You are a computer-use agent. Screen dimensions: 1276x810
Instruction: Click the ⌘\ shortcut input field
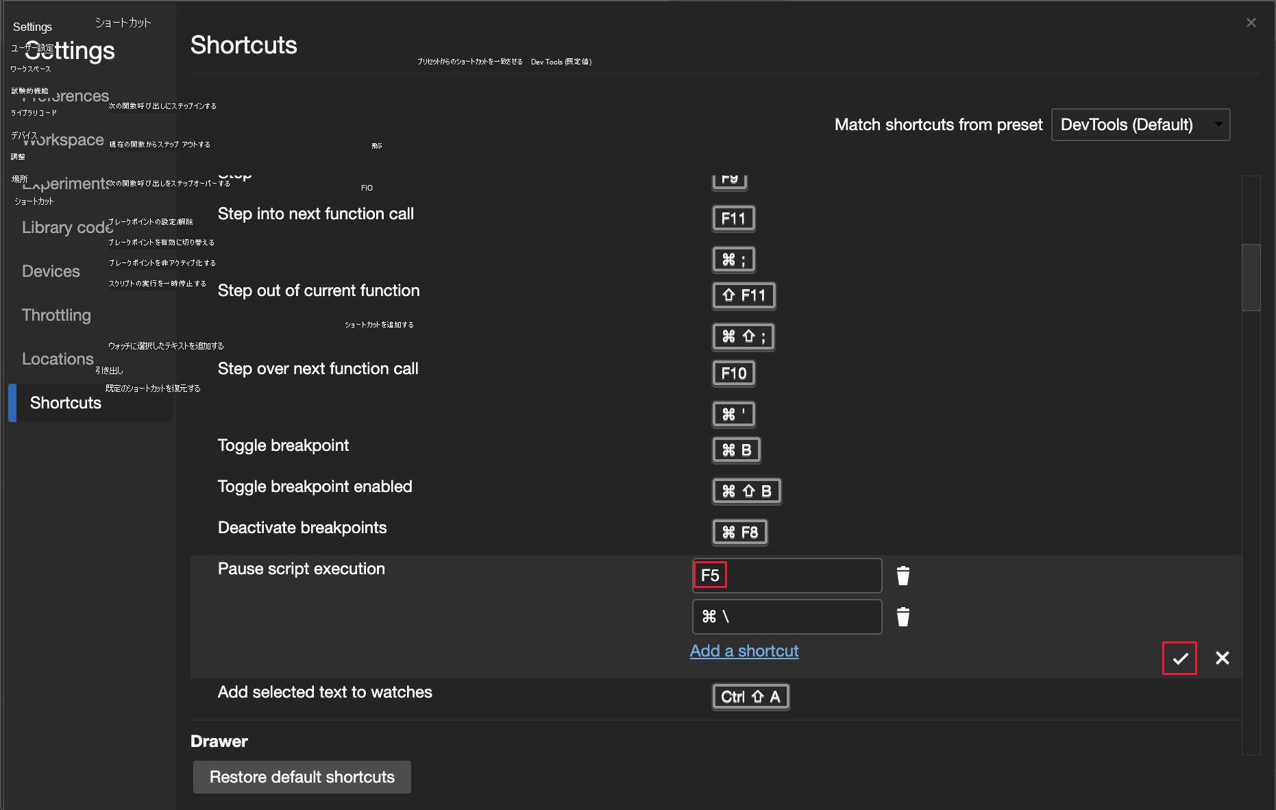(x=786, y=616)
